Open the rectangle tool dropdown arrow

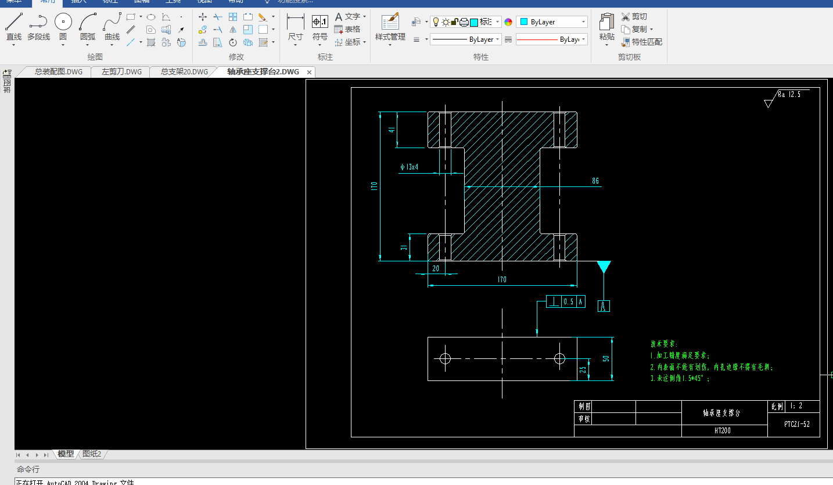click(x=141, y=17)
